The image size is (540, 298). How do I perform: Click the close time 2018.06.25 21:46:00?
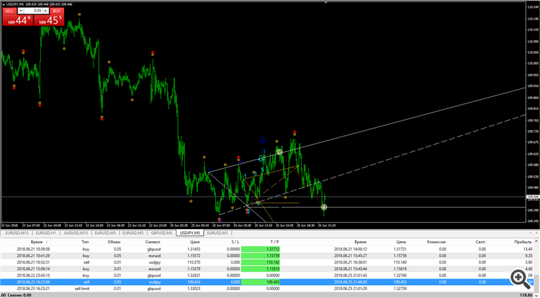pos(351,282)
